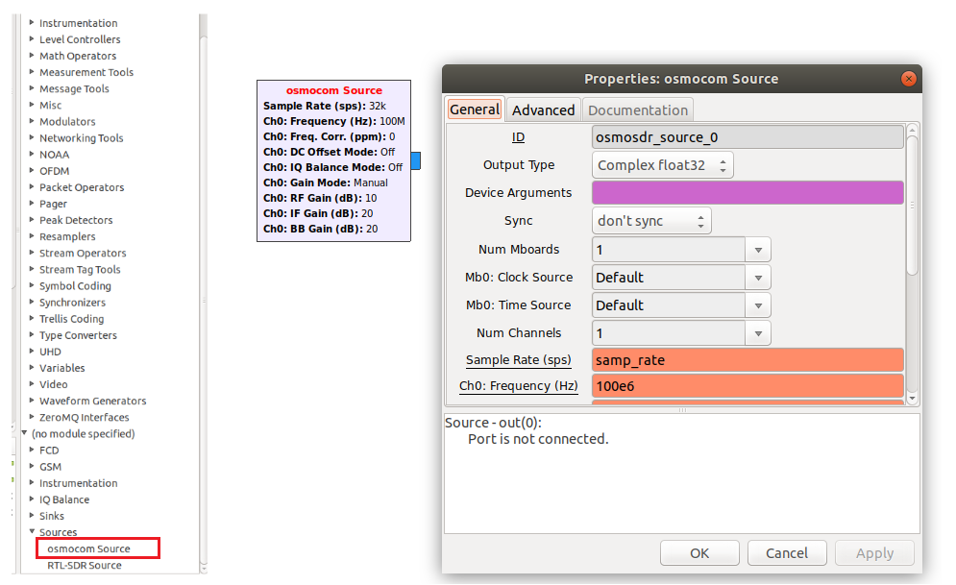Open the Num Mboards dropdown arrow
This screenshot has width=956, height=585.
[758, 250]
